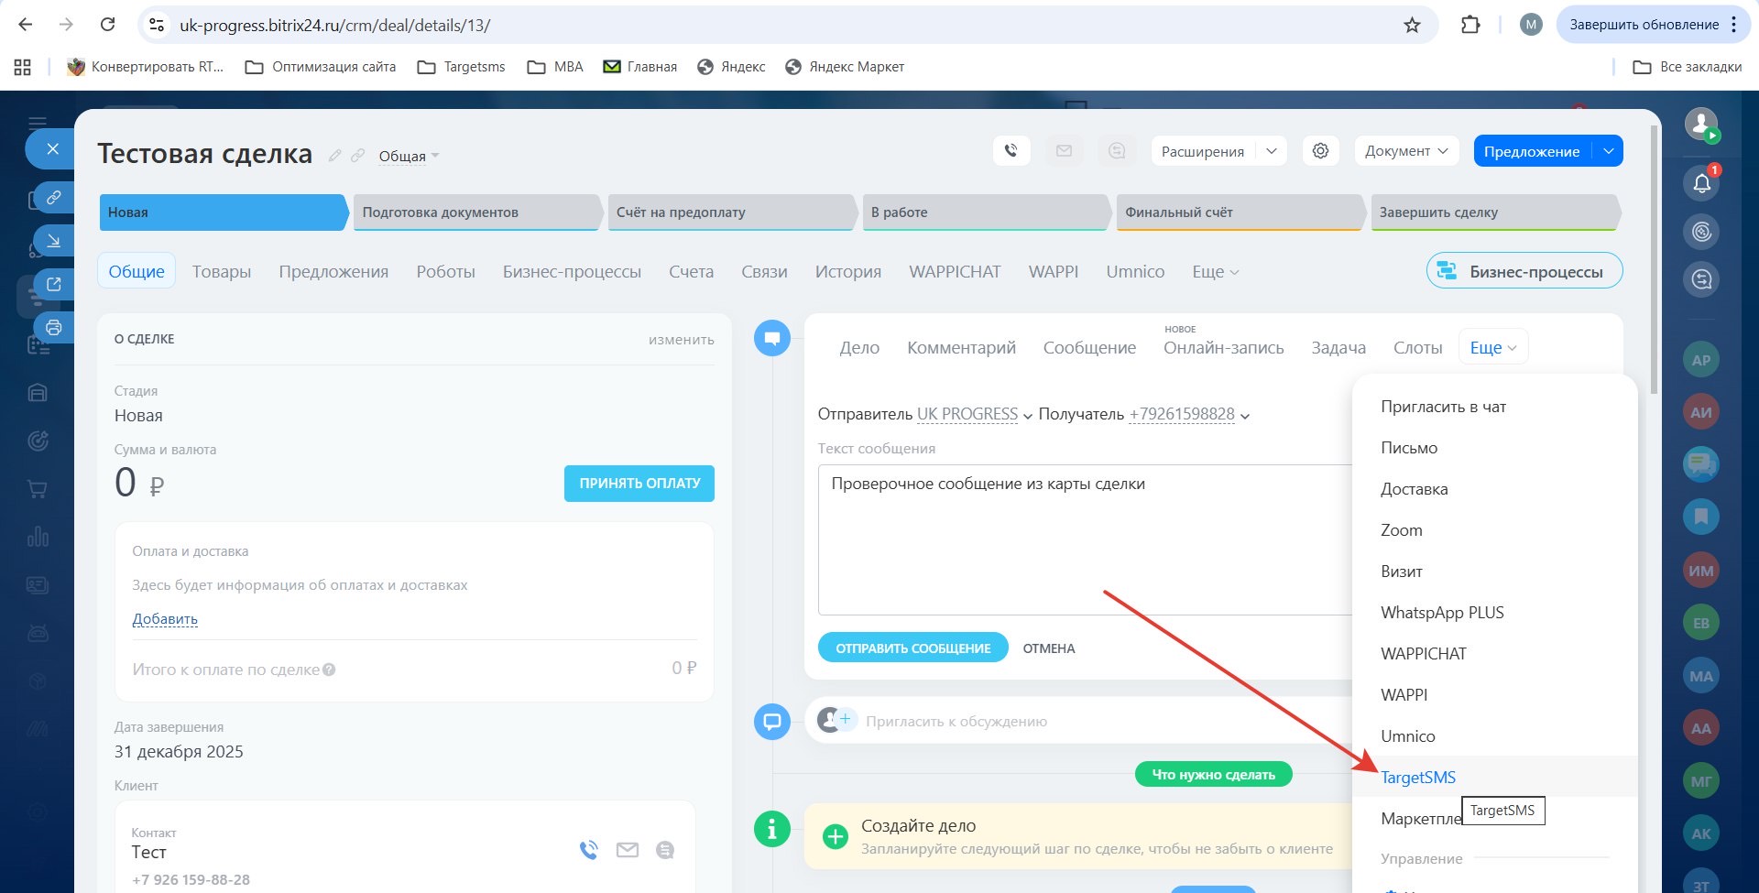Expand the Общая pipeline dropdown
The width and height of the screenshot is (1759, 893).
(409, 156)
